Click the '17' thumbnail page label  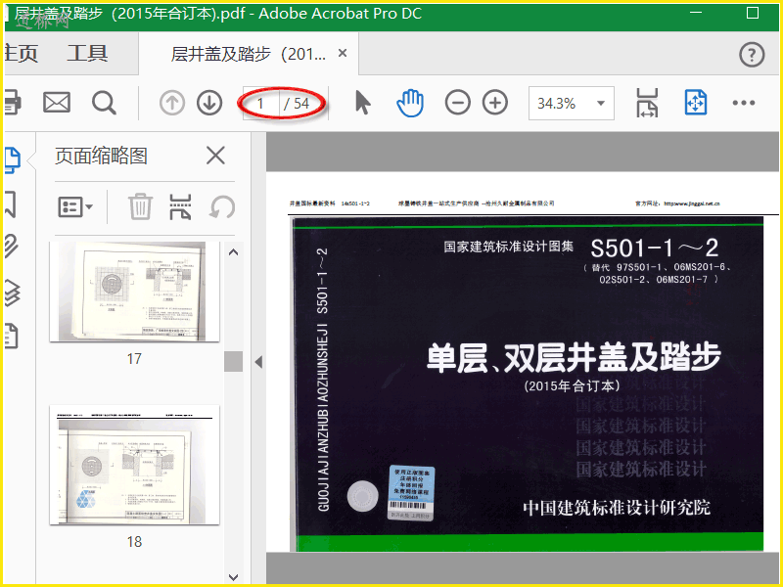point(134,359)
